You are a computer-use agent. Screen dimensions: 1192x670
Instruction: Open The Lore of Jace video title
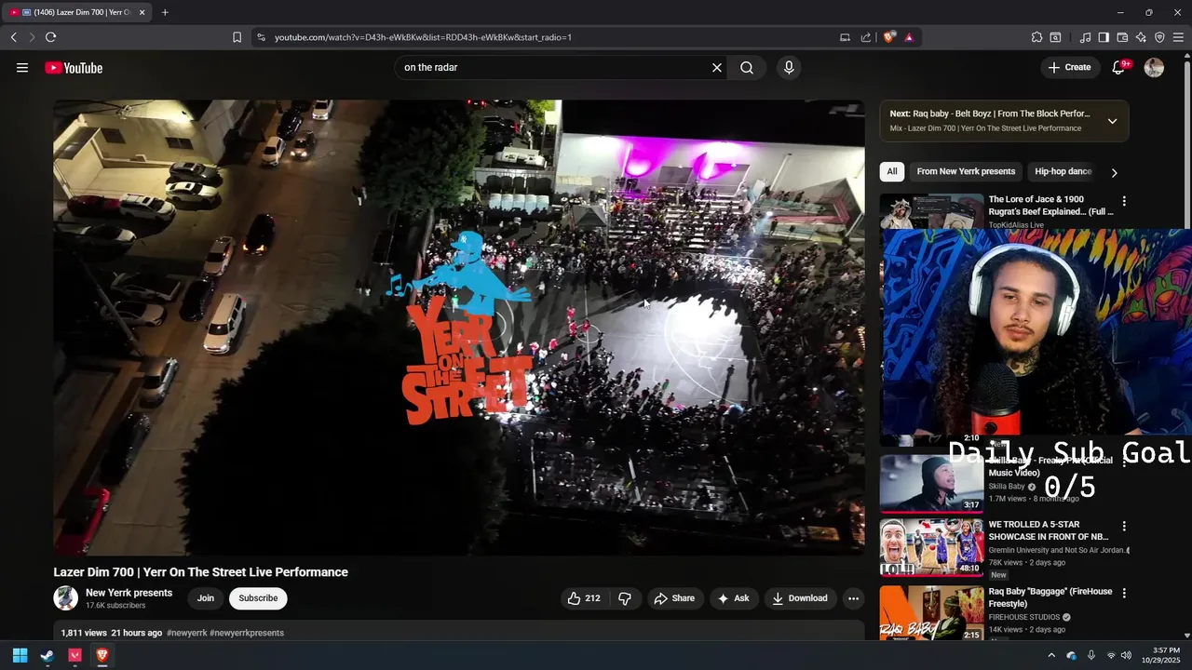coord(1050,206)
